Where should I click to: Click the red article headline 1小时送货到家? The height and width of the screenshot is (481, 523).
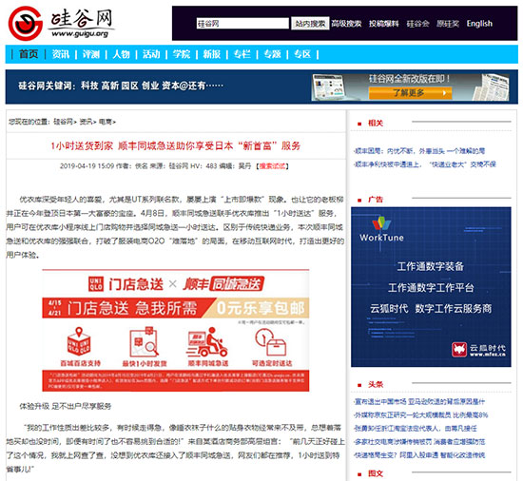[x=176, y=145]
